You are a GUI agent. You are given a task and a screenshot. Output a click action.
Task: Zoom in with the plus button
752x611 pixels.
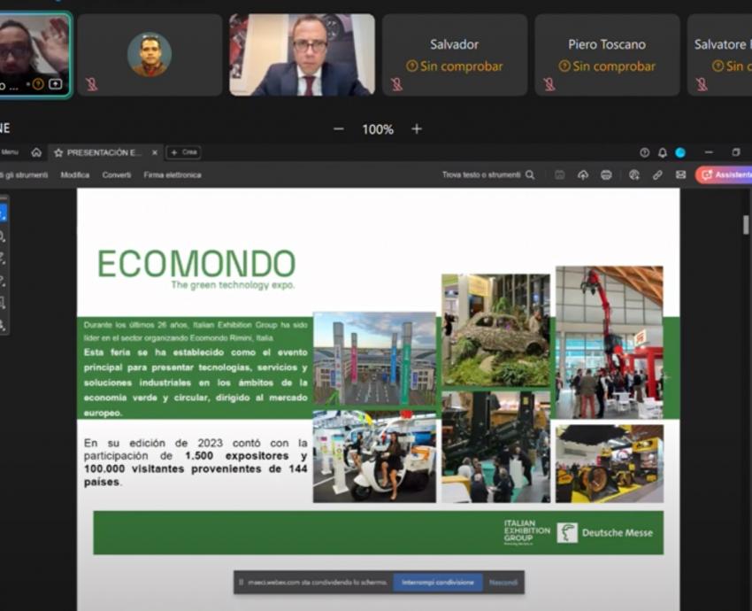click(x=417, y=129)
